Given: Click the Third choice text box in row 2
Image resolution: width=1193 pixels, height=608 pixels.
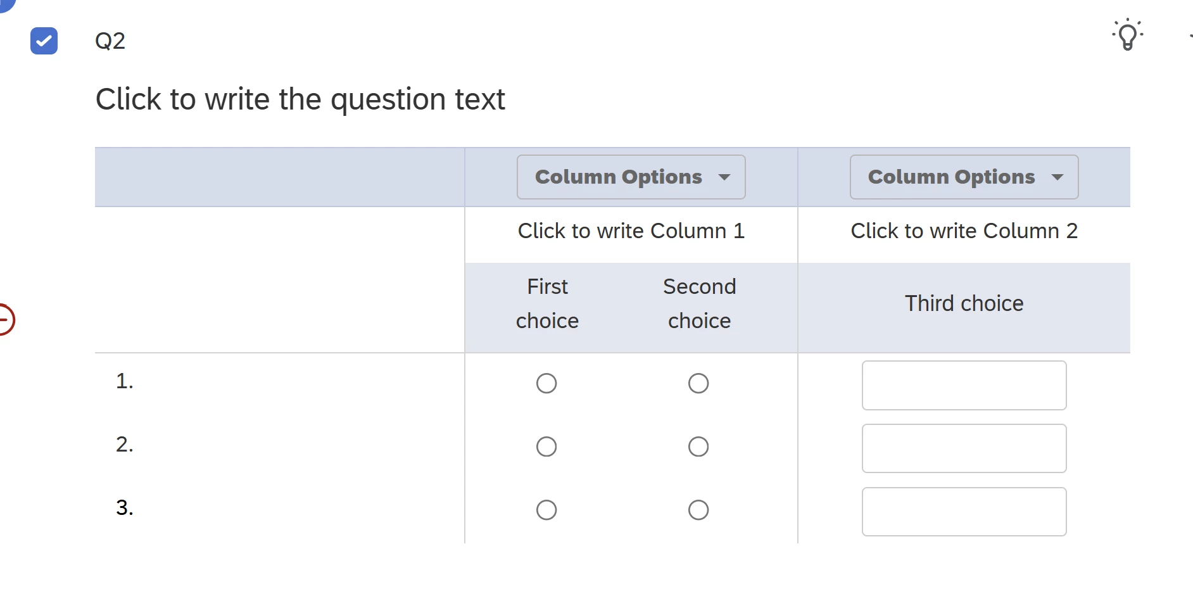Looking at the screenshot, I should pos(964,448).
